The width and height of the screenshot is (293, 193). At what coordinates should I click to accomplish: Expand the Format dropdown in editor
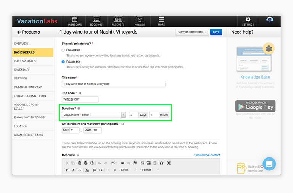(x=150, y=170)
